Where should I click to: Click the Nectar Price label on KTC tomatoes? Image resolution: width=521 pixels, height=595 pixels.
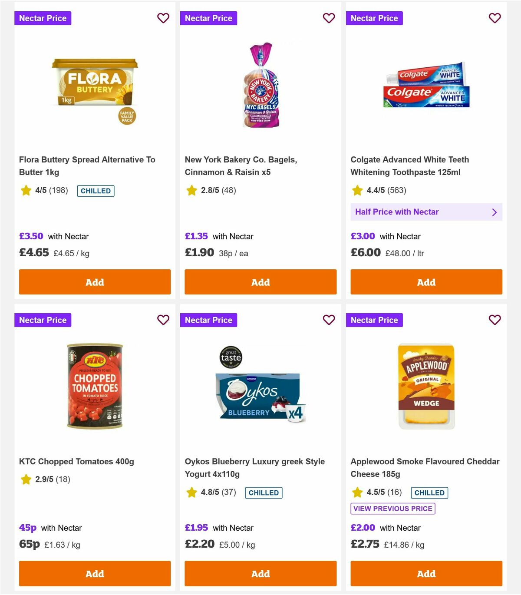(x=43, y=320)
